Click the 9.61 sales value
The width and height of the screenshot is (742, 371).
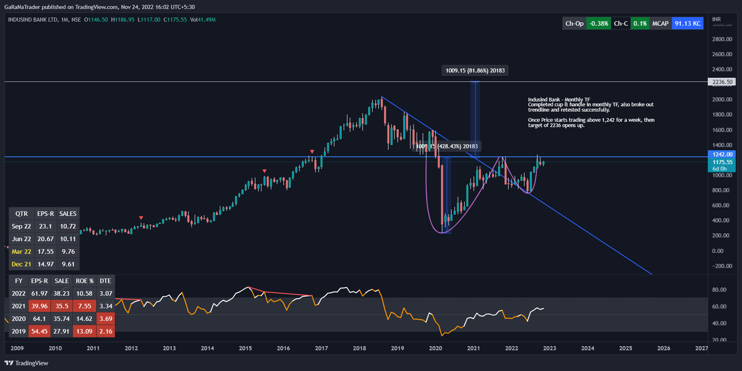click(x=68, y=265)
